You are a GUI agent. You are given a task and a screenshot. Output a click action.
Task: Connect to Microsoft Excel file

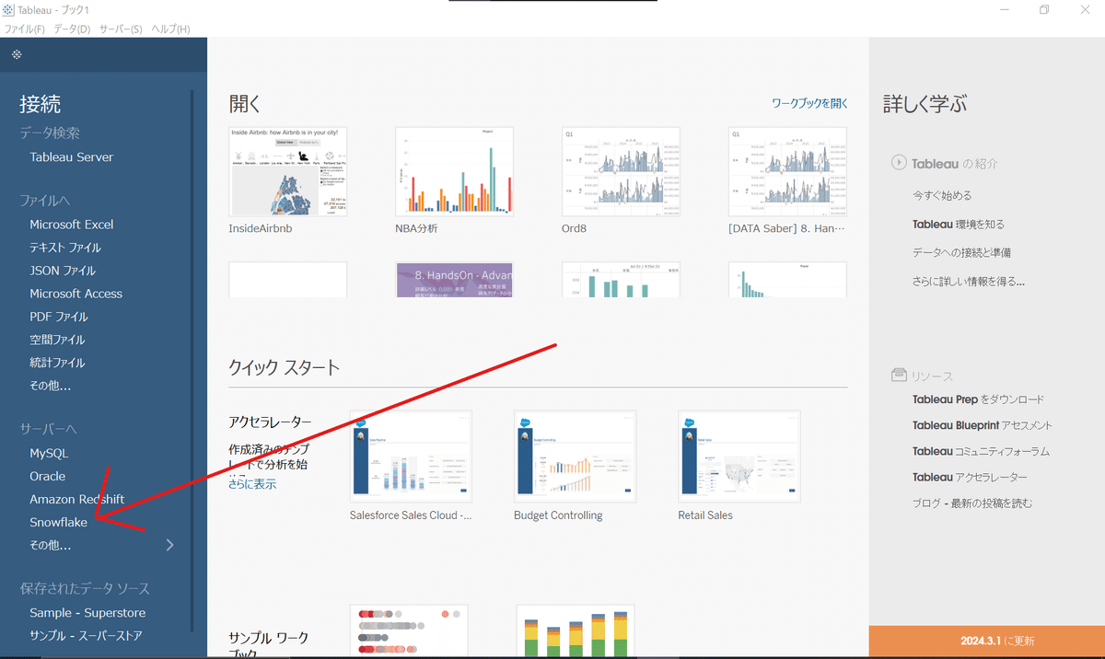[72, 225]
